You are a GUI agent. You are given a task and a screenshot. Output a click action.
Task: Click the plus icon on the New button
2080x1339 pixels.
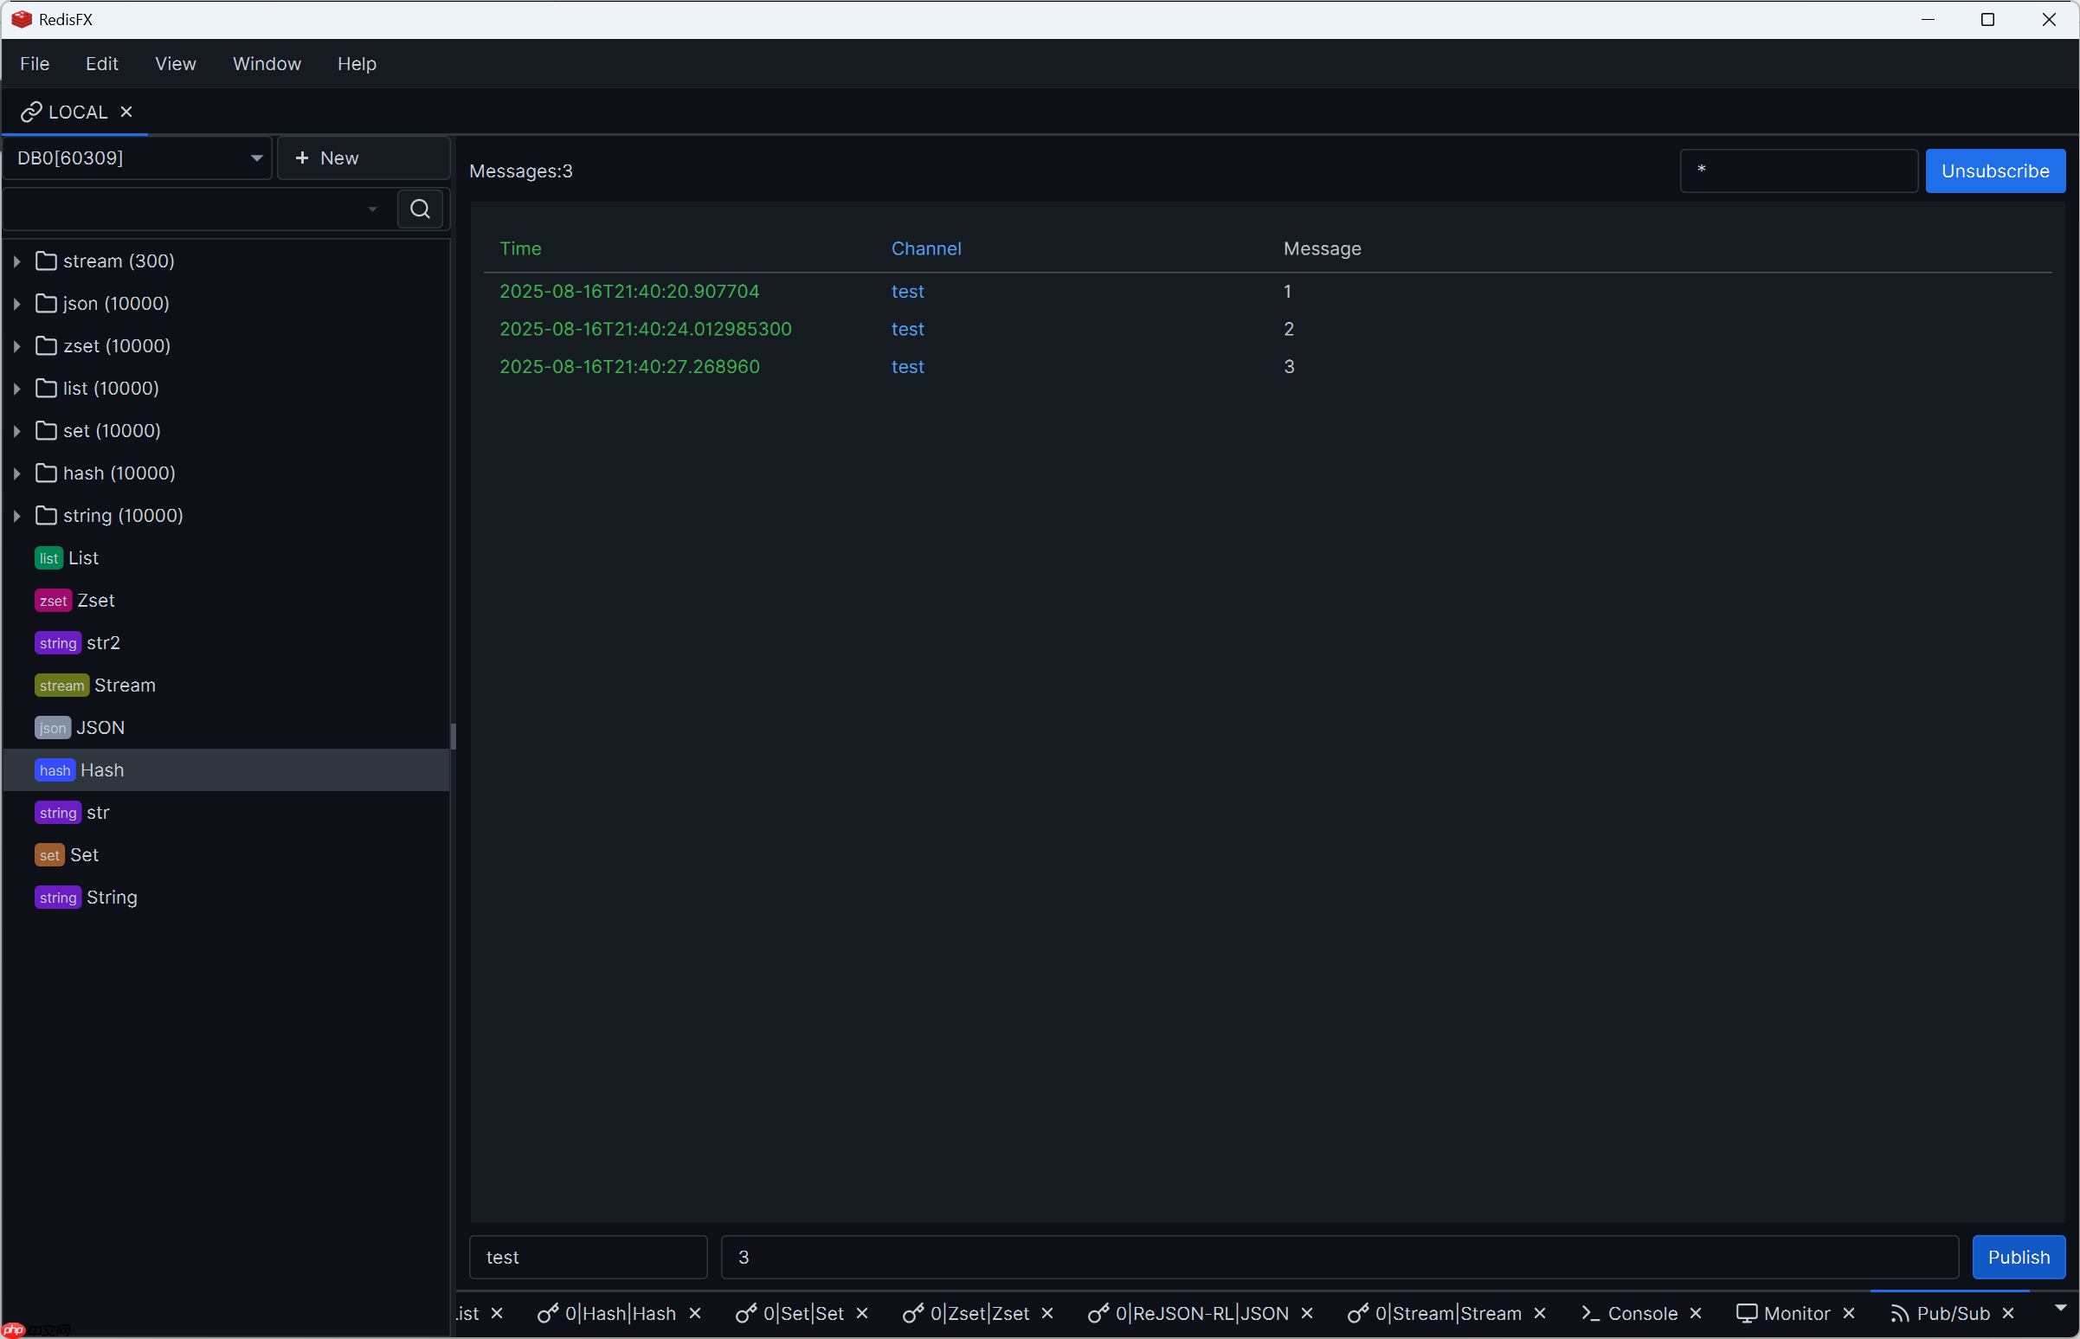click(x=302, y=158)
